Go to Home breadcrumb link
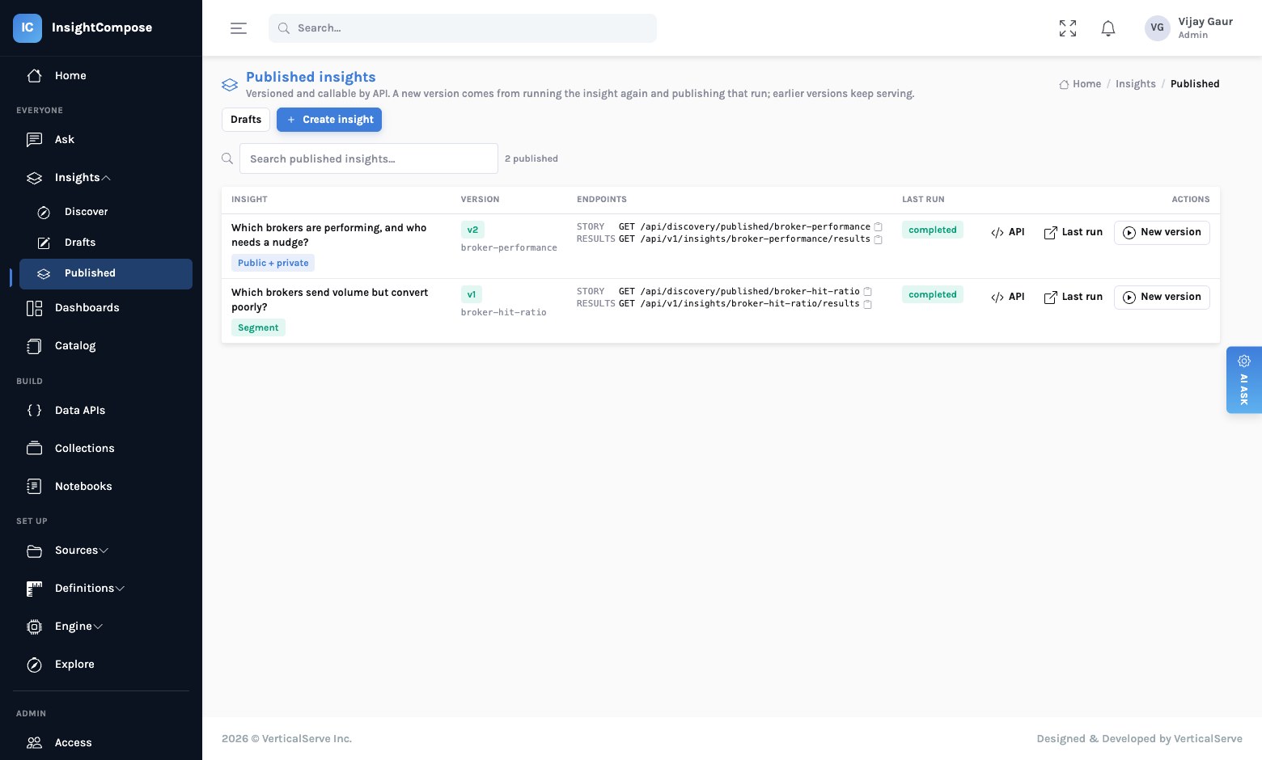Viewport: 1262px width, 760px height. click(1080, 84)
